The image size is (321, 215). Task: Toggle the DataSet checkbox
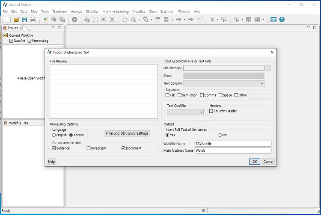[11, 41]
